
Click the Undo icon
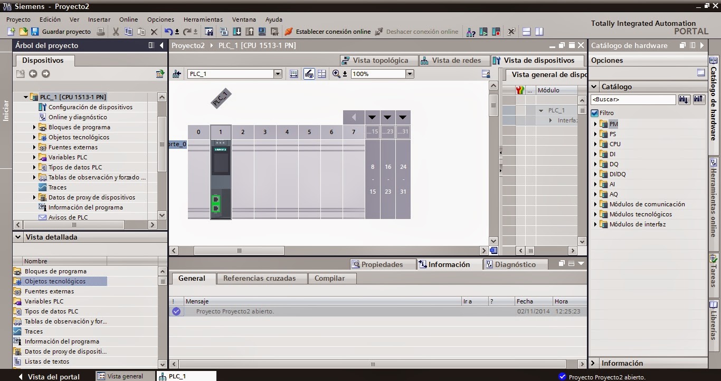(168, 32)
